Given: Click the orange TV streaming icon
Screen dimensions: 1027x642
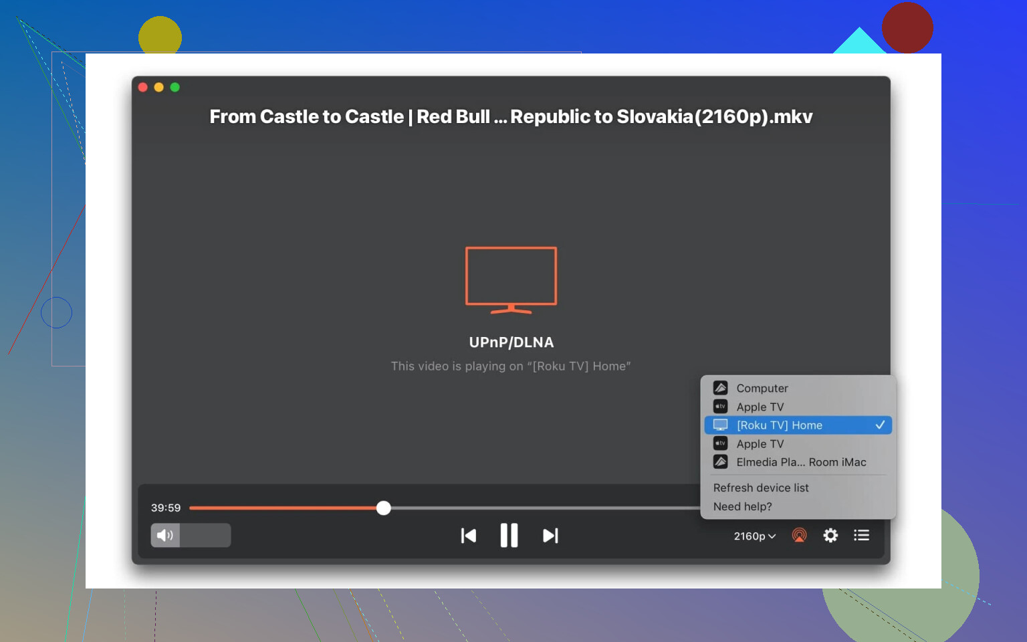Looking at the screenshot, I should (511, 280).
